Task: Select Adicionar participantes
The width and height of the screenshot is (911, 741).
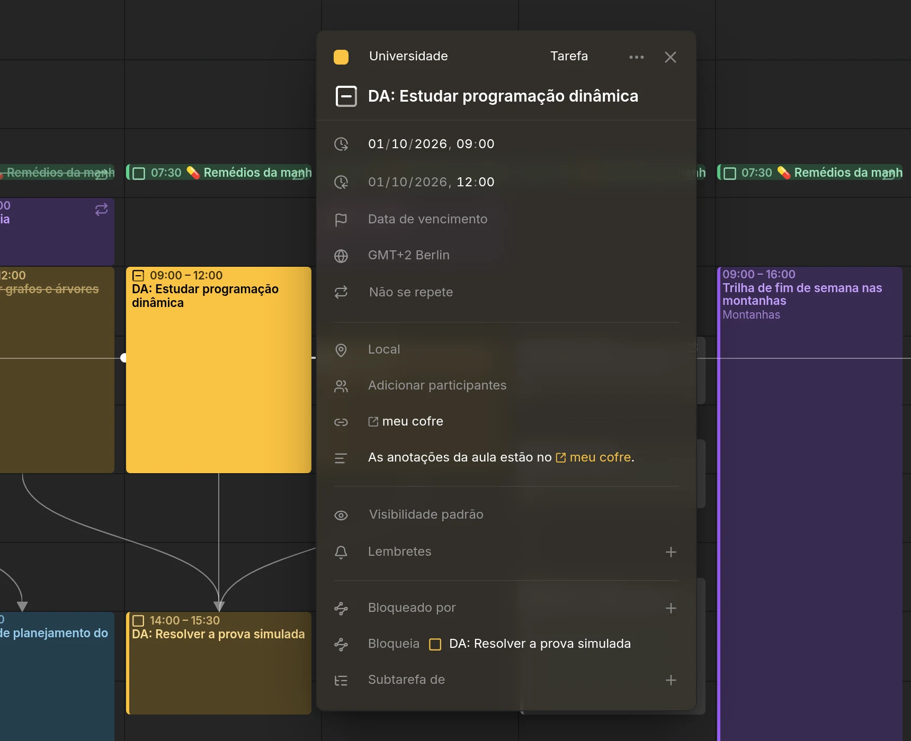Action: (437, 385)
